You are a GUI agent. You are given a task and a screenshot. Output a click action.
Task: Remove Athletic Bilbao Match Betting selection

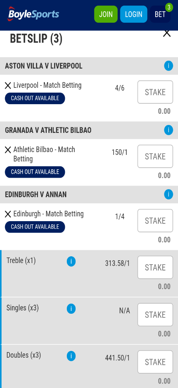pos(8,150)
